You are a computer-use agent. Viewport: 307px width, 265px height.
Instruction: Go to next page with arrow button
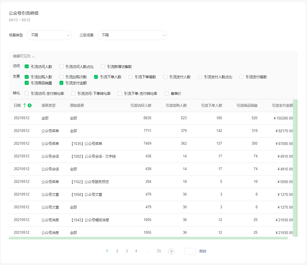[x=171, y=251]
